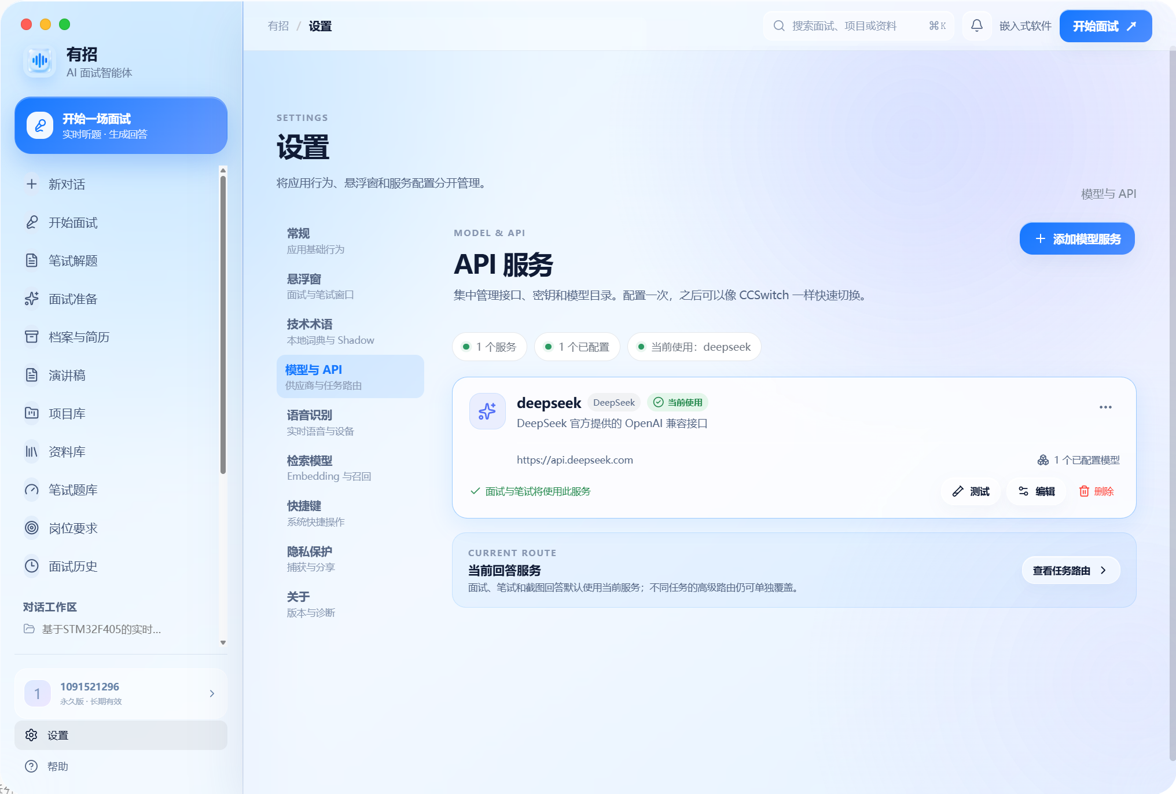Viewport: 1176px width, 794px height.
Task: Click the https://api.deepseek.com URL text
Action: pyautogui.click(x=575, y=460)
